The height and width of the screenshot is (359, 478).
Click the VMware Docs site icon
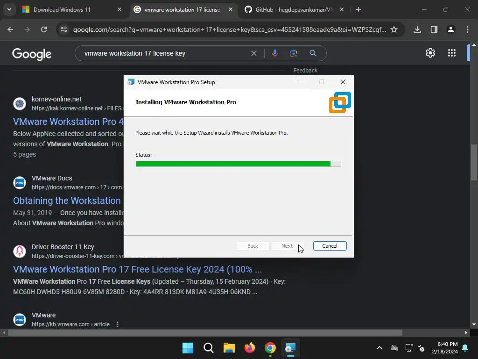pos(20,183)
